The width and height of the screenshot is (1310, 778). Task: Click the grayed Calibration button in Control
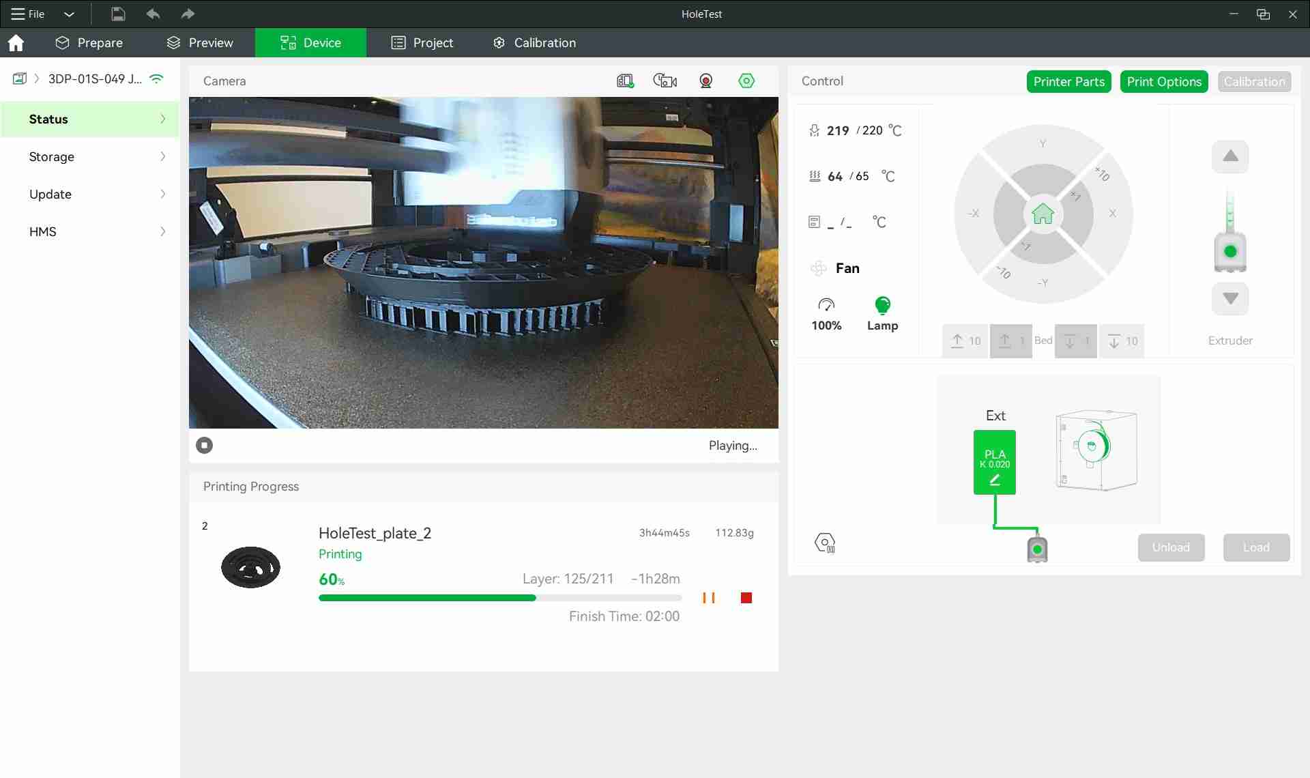tap(1254, 82)
